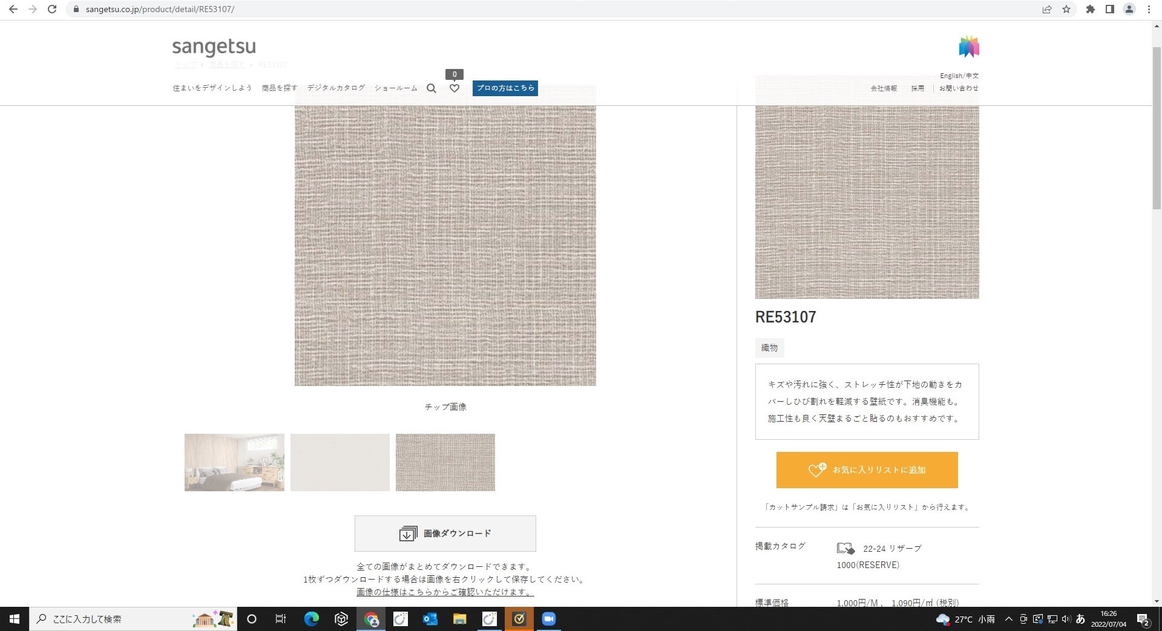Viewport: 1162px width, 631px height.
Task: Expand the hidden system tray icons chevron
Action: (1008, 619)
